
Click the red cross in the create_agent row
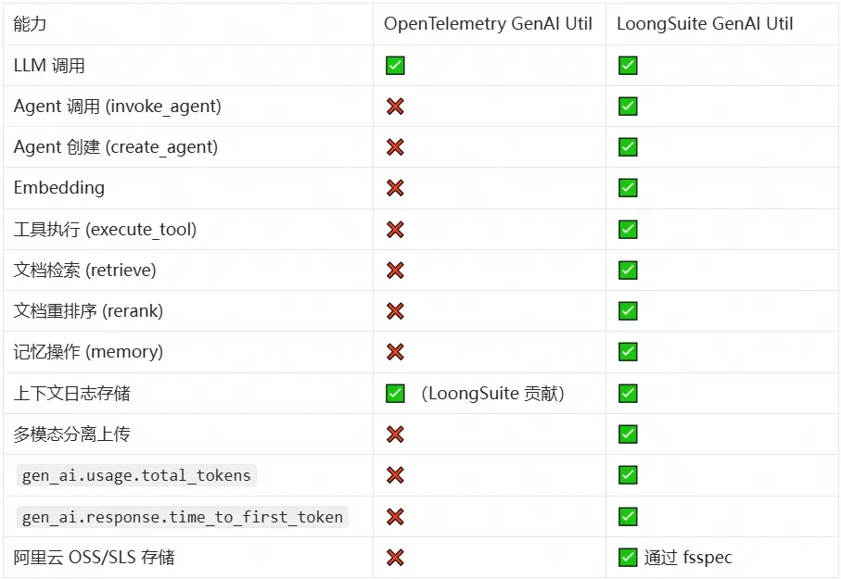(x=395, y=147)
